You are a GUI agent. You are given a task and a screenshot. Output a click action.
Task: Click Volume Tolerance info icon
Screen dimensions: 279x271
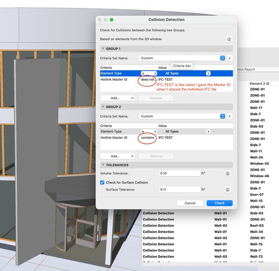(x=228, y=174)
